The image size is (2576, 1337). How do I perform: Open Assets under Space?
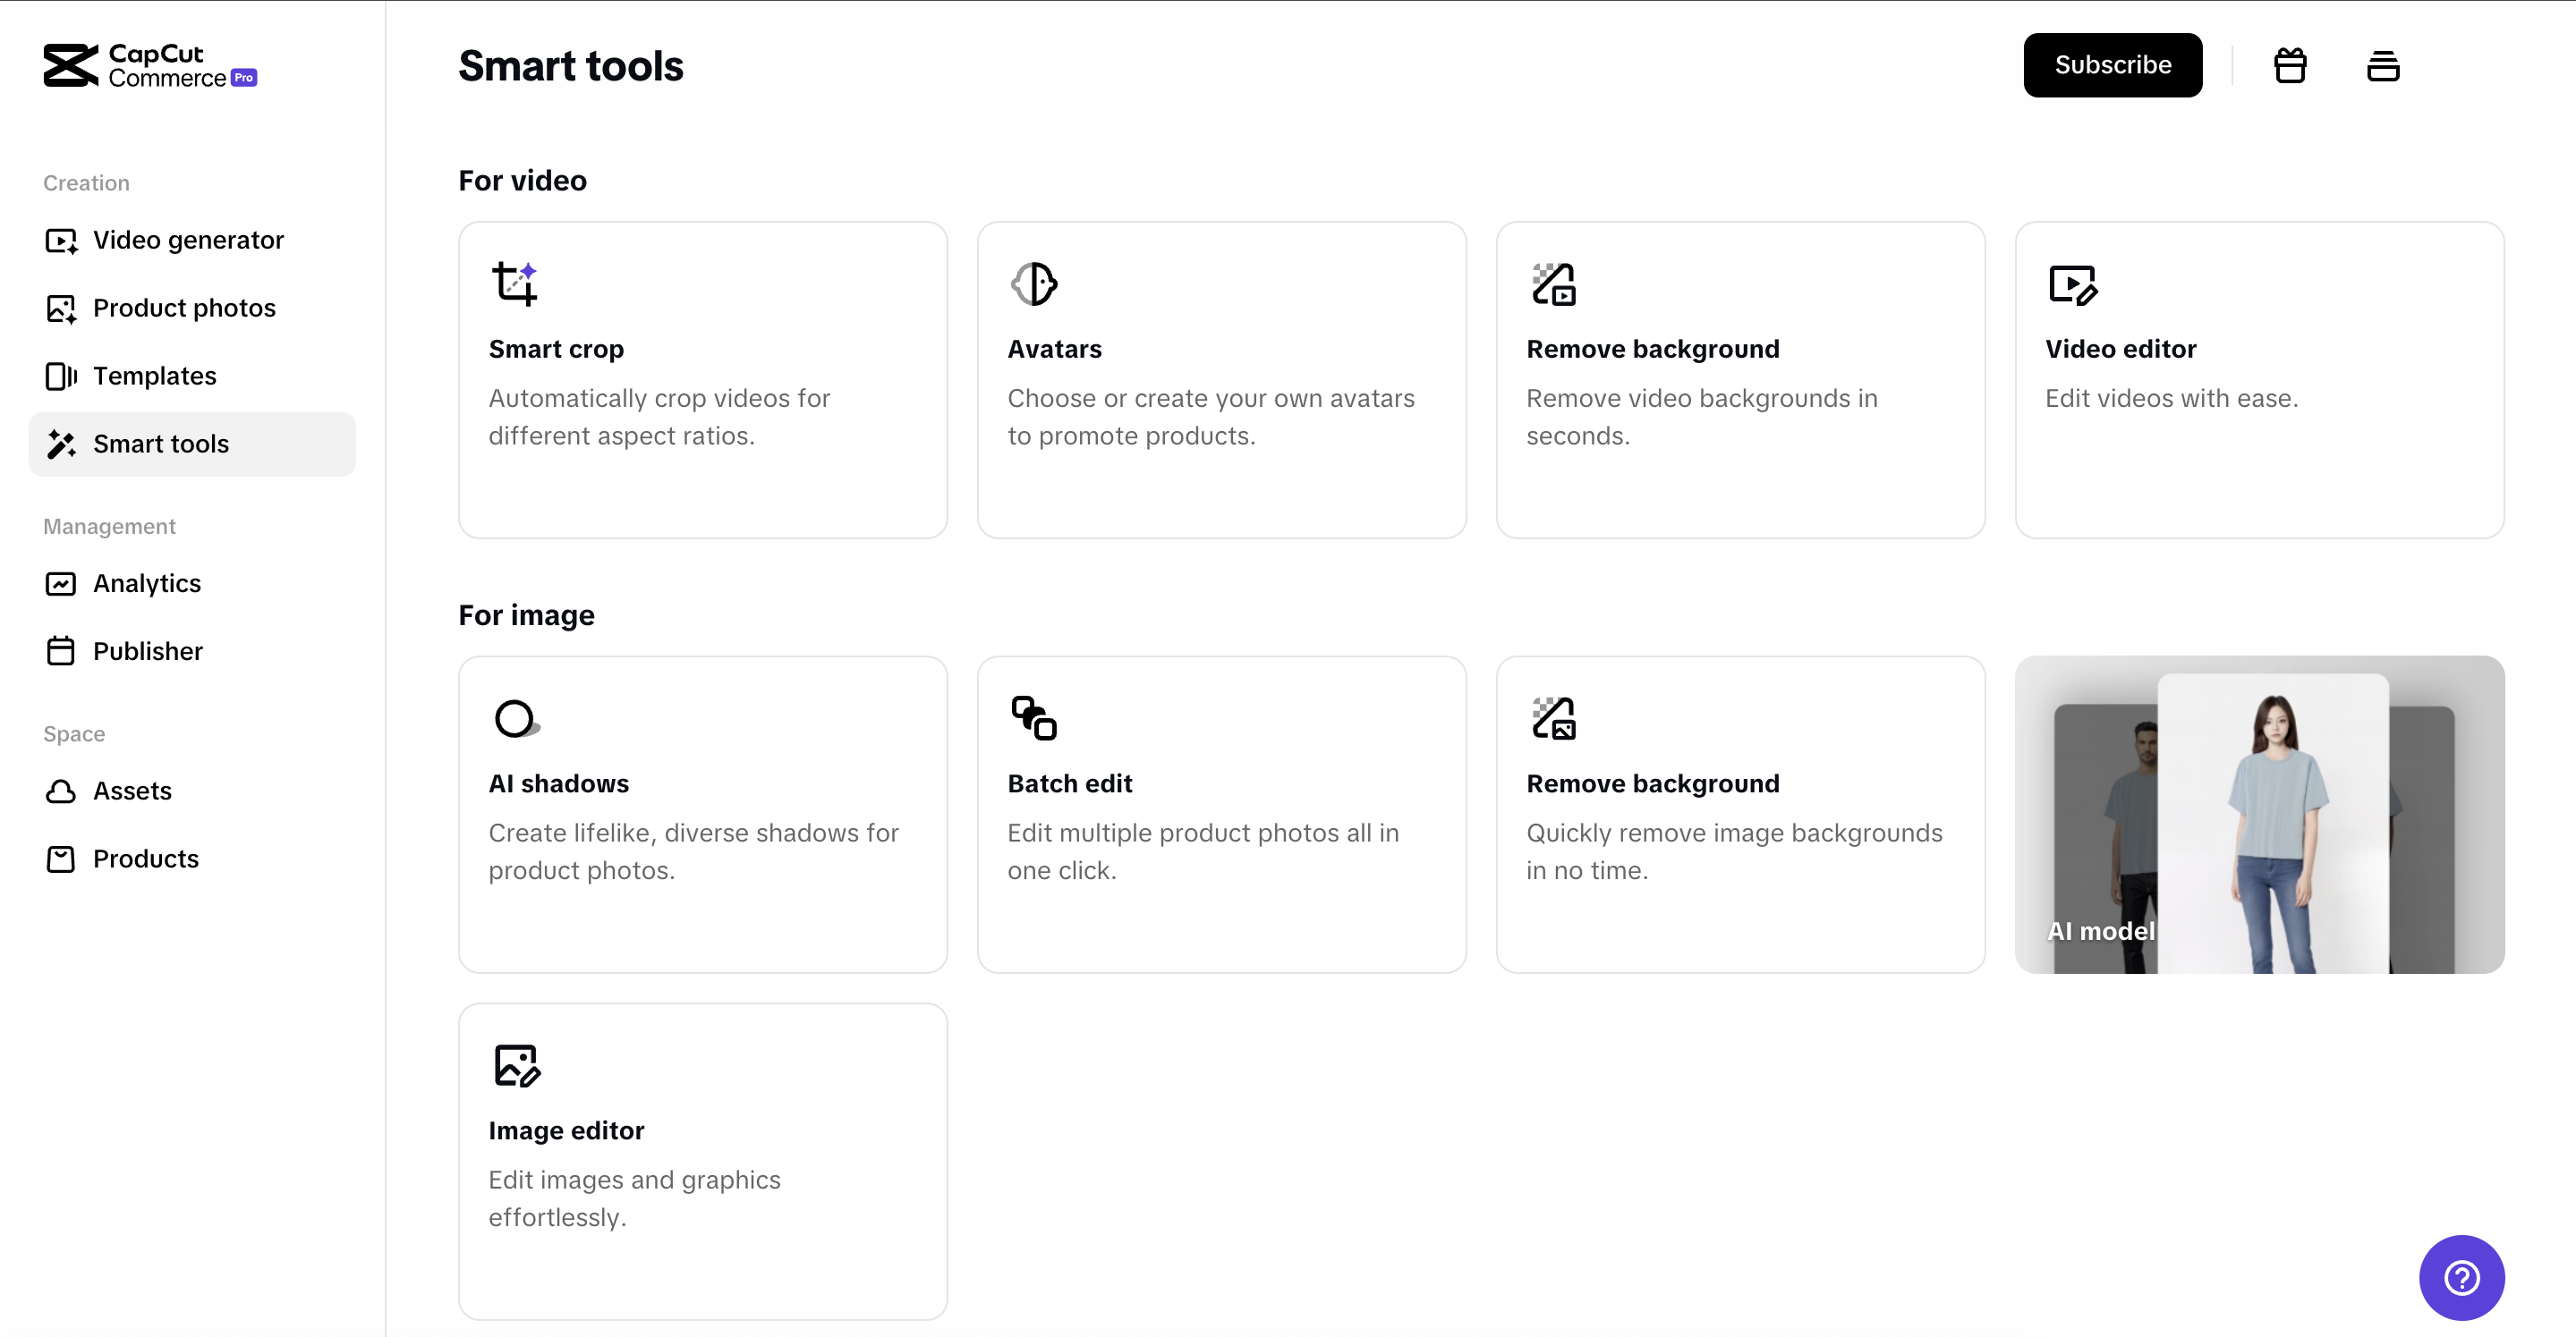click(x=132, y=791)
